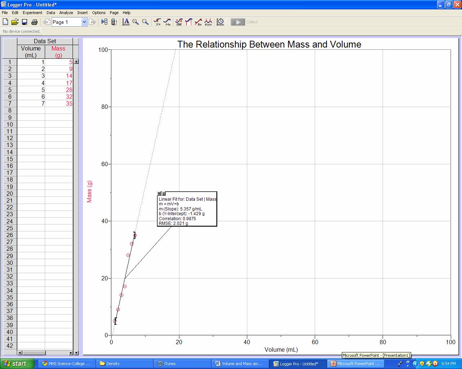This screenshot has height=369, width=462.
Task: Click the Open file folder icon
Action: point(15,22)
